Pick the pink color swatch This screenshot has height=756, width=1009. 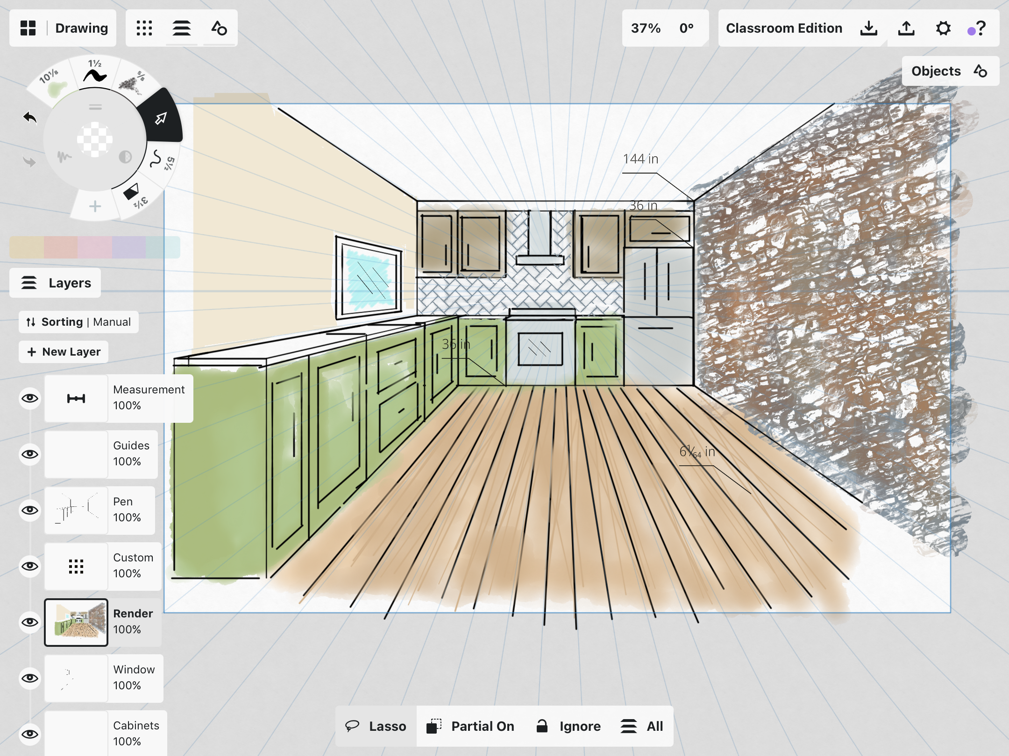95,247
